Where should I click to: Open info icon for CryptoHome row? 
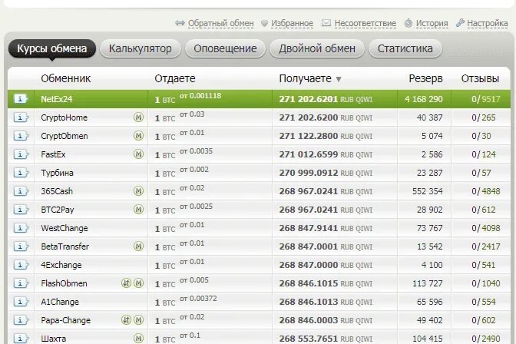point(21,117)
